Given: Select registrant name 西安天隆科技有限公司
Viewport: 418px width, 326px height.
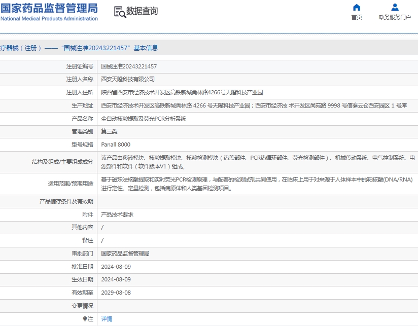Looking at the screenshot, I should point(128,80).
